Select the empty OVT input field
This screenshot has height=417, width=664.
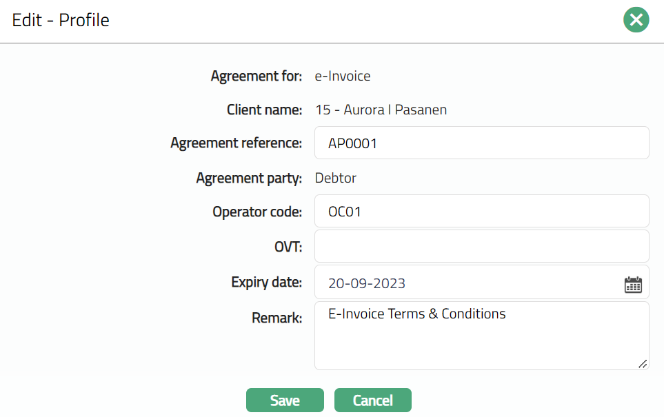481,246
